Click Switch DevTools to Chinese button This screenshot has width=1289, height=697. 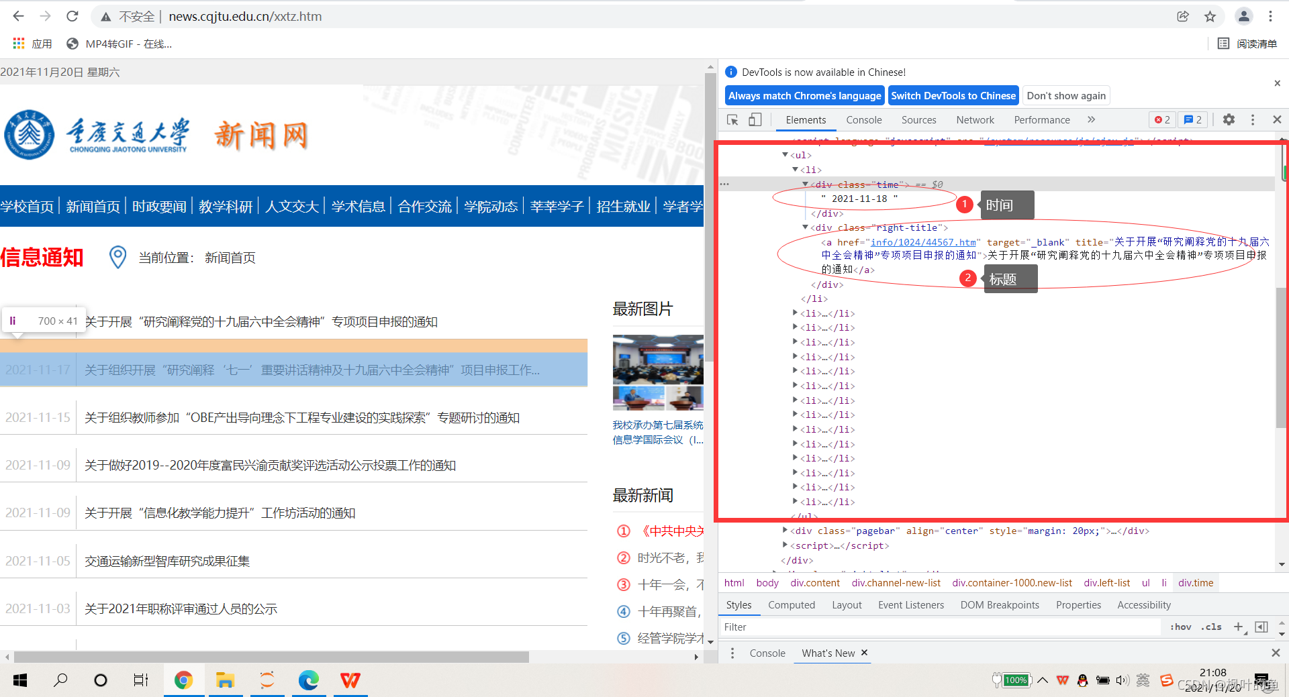953,95
